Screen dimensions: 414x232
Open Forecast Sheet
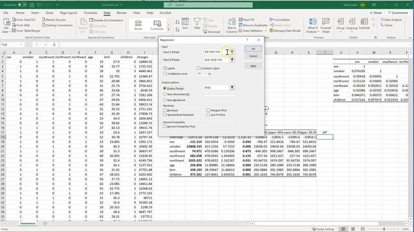[x=325, y=26]
